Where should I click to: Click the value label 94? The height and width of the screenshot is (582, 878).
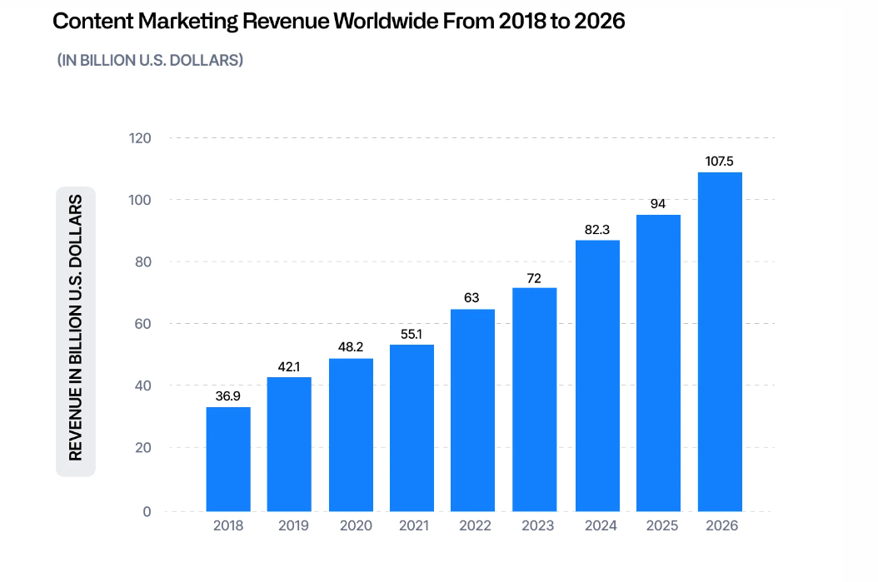tap(658, 204)
